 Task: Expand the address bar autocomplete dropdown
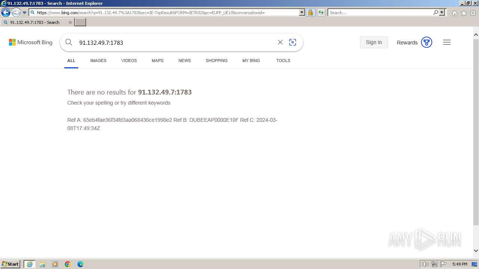302,12
